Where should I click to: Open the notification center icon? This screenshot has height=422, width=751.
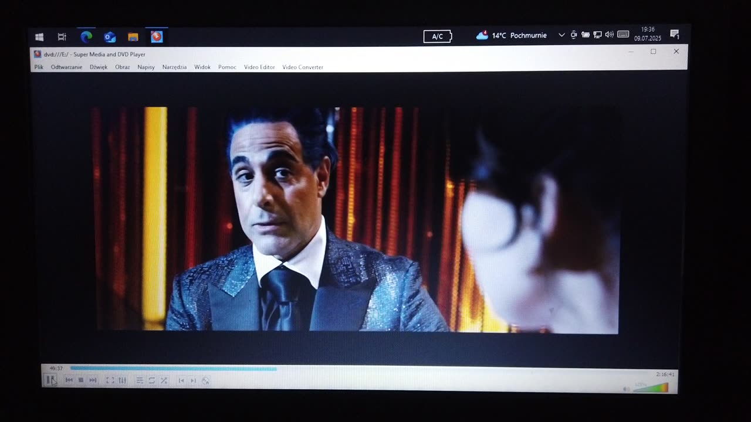(x=675, y=35)
